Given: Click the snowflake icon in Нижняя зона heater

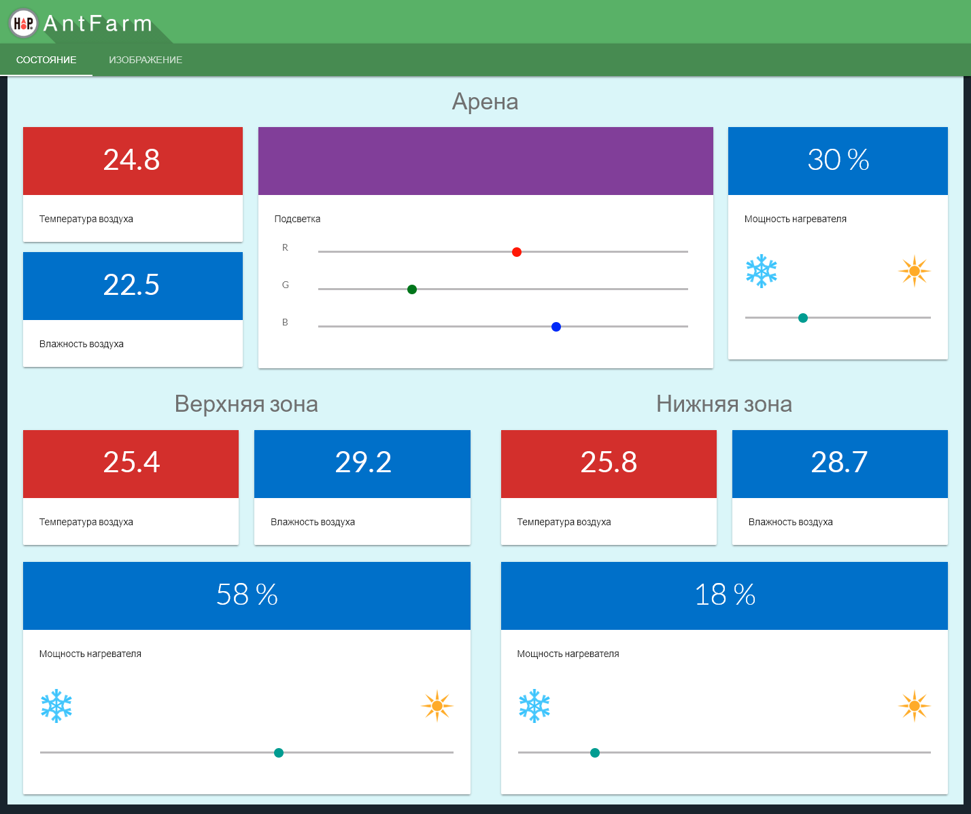Looking at the screenshot, I should pos(534,706).
